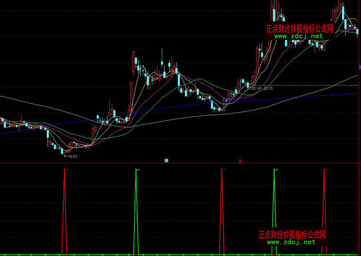361x256 pixels.
Task: Select the 22.14 - 22.15 price label
Action: [x=262, y=88]
